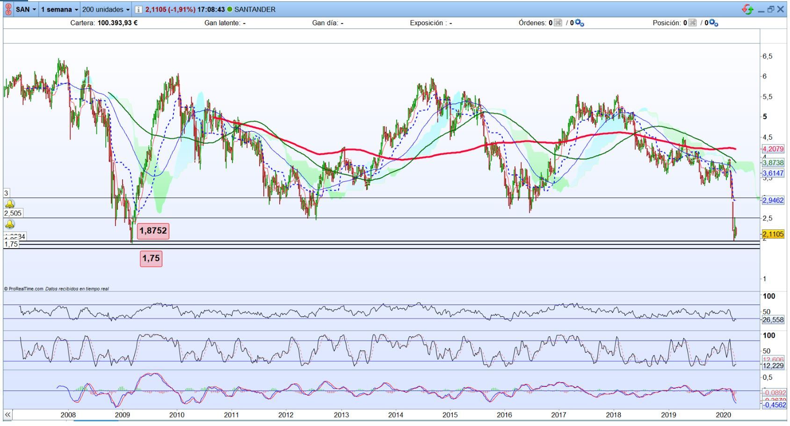The width and height of the screenshot is (790, 426).
Task: Click the 2016 label on time axis
Action: click(505, 415)
